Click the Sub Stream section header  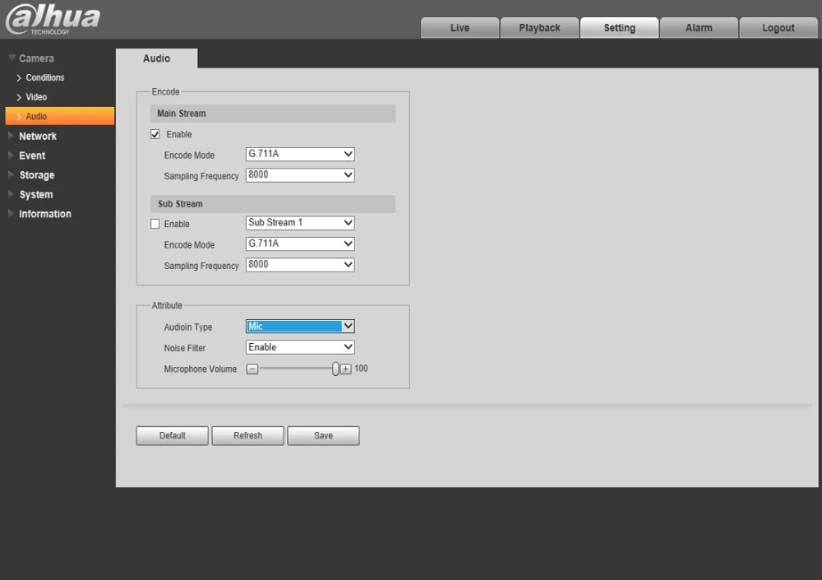[x=273, y=204]
